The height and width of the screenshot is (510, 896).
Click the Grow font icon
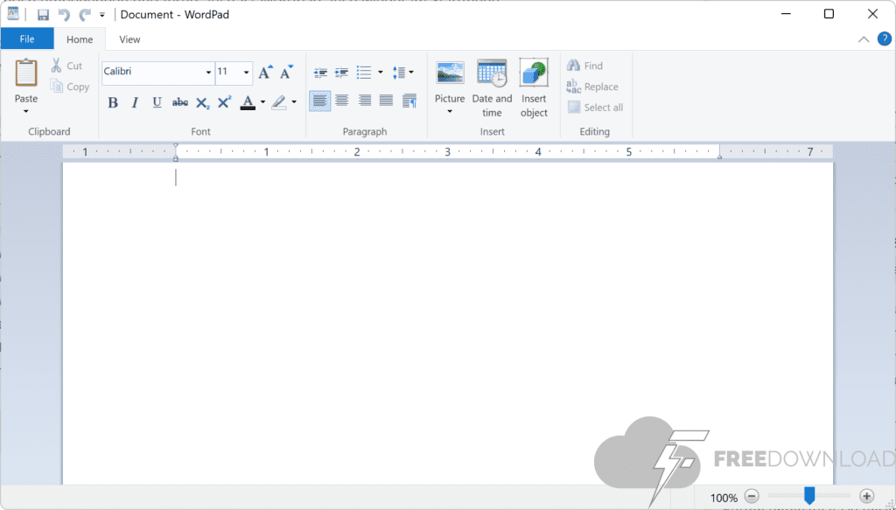(265, 73)
